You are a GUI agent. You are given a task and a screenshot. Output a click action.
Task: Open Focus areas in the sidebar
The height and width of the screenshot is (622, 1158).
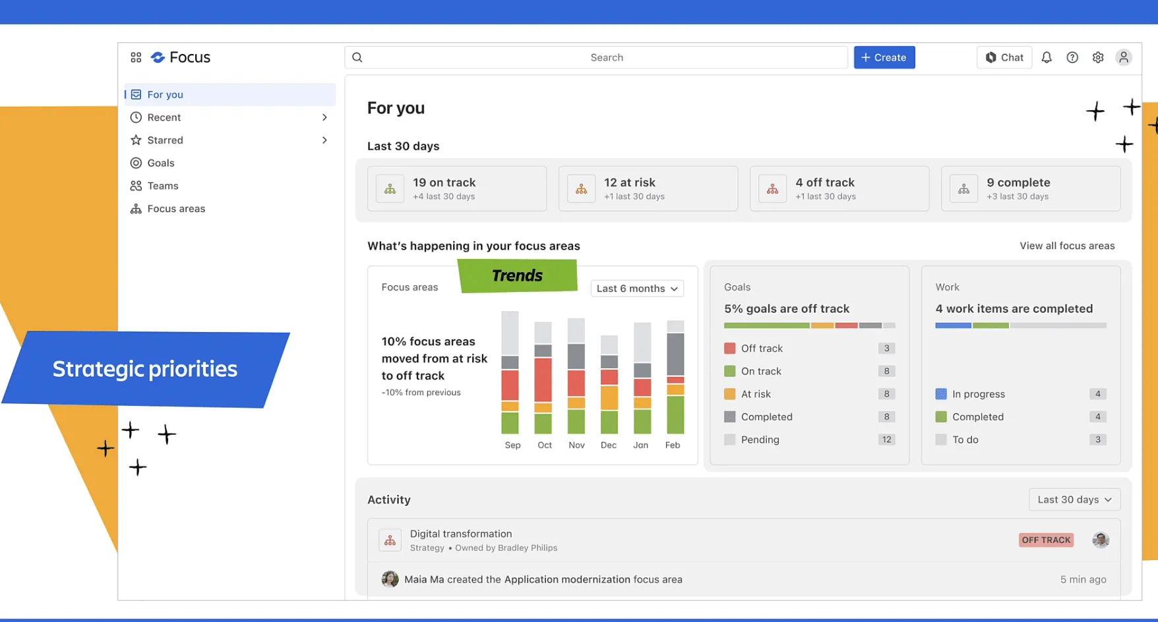pyautogui.click(x=176, y=209)
